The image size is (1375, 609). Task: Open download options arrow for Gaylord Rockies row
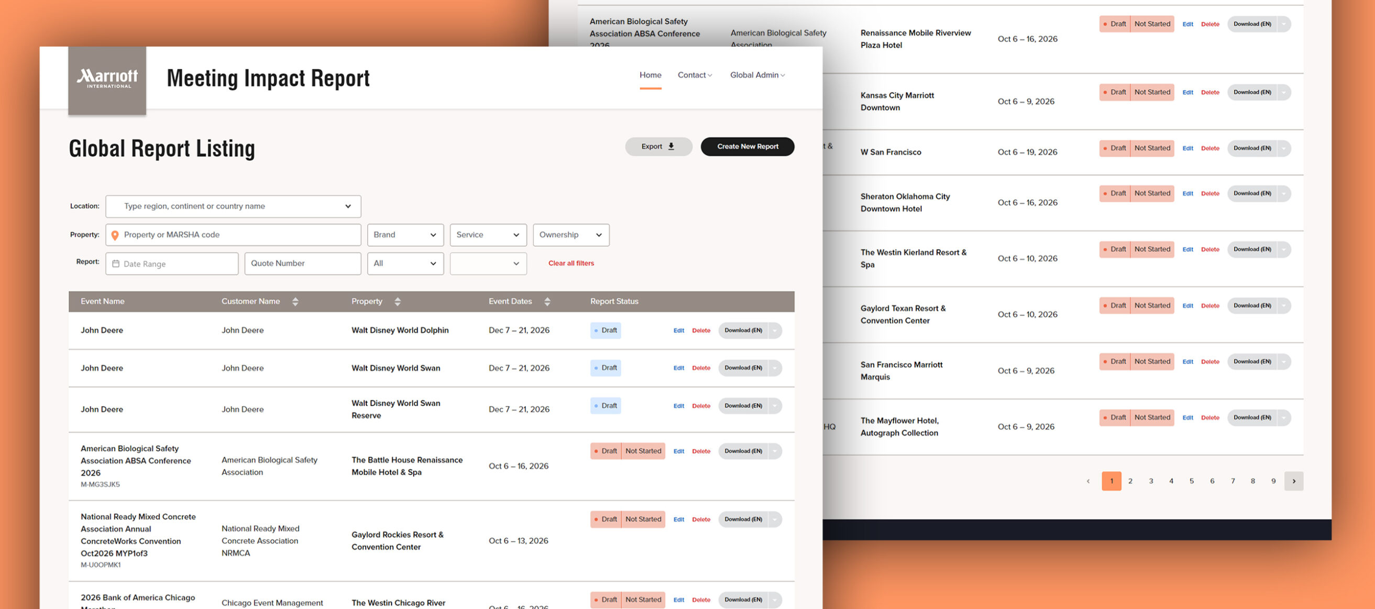775,520
